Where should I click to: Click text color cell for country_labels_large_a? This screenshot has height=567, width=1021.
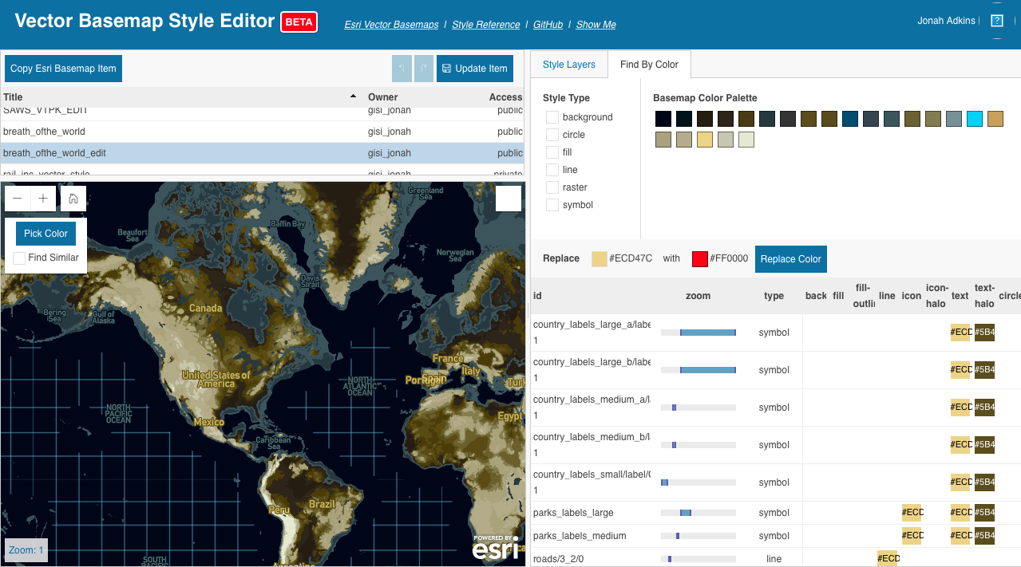pyautogui.click(x=960, y=333)
